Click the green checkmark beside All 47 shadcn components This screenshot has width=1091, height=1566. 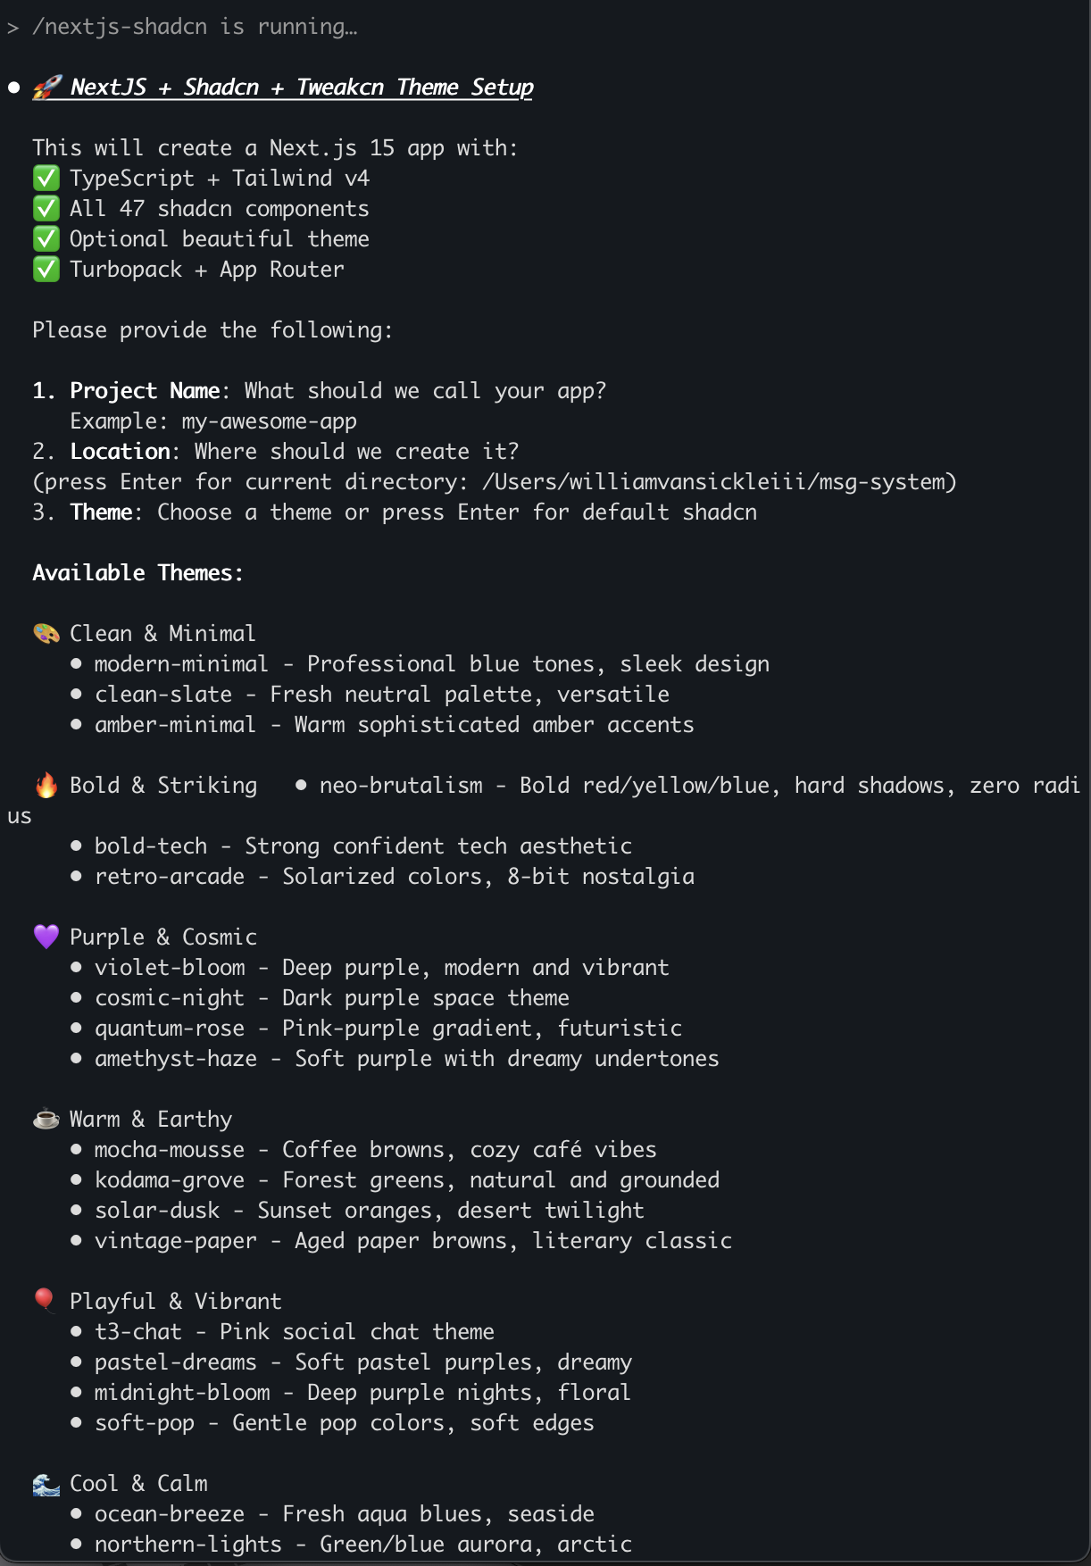[x=46, y=209]
